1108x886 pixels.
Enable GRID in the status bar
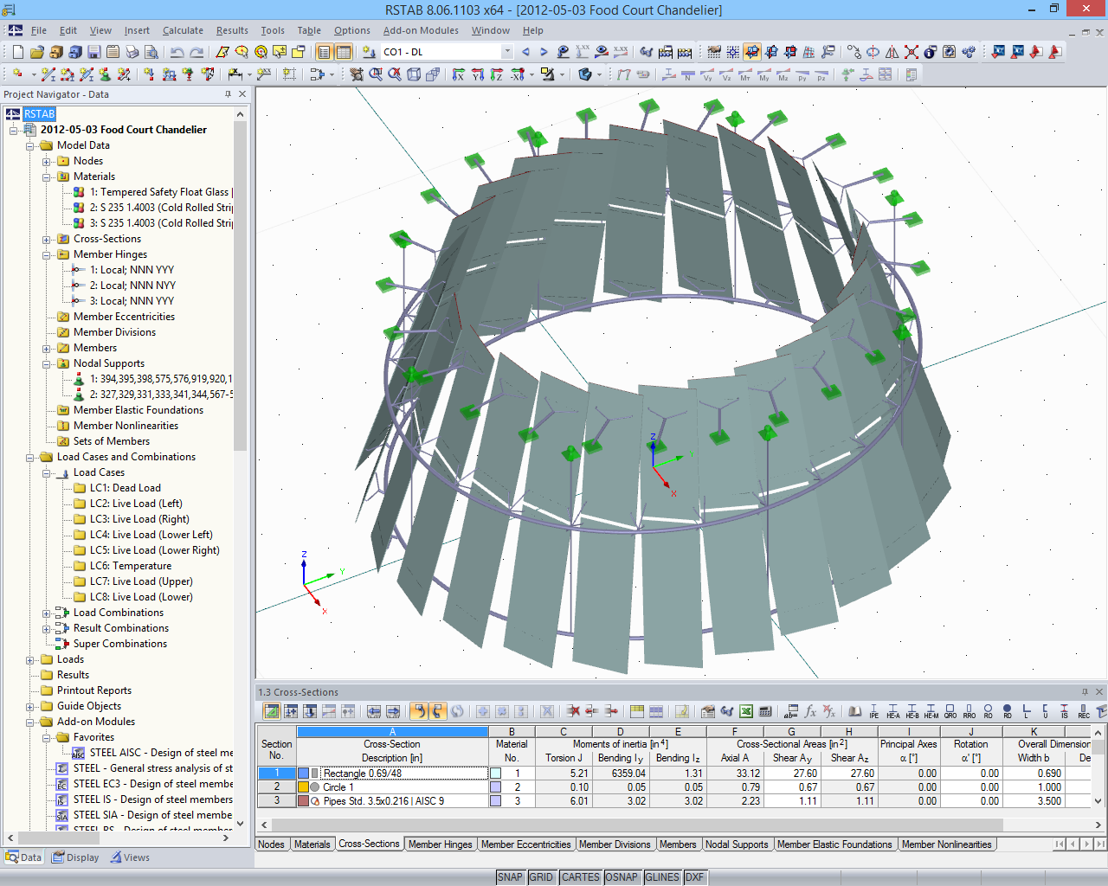pyautogui.click(x=542, y=876)
